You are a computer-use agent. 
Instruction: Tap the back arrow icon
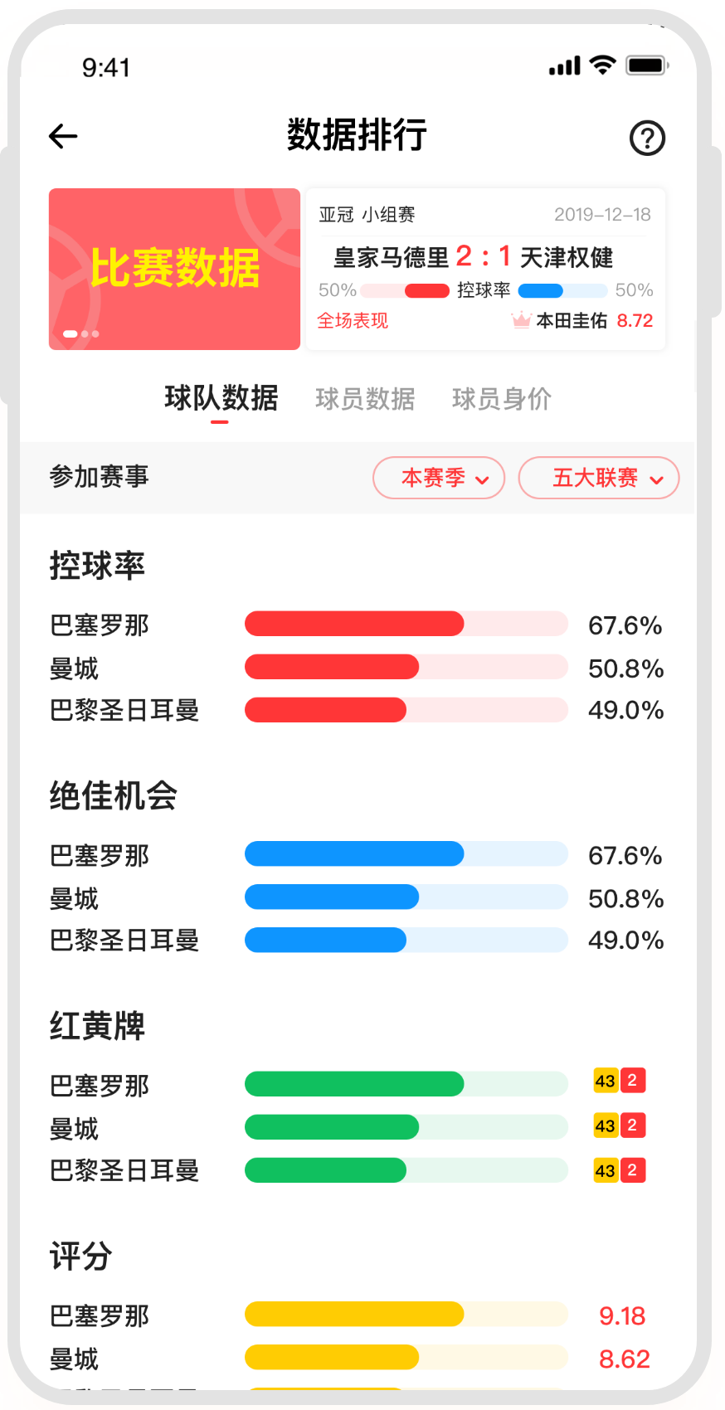point(63,136)
